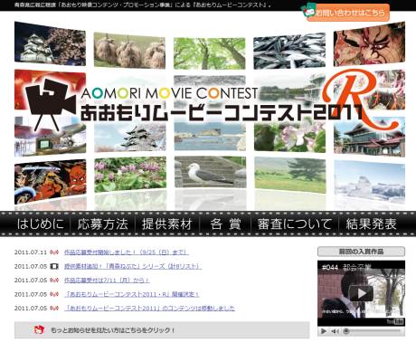The width and height of the screenshot is (416, 343).
Task: Select 提供素材 in the navigation bar
Action: (x=166, y=224)
